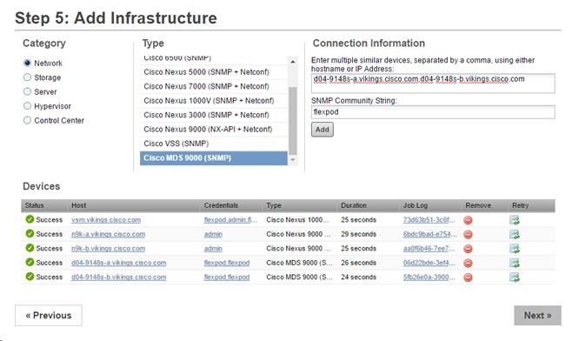The height and width of the screenshot is (341, 572).
Task: Retry discovery for d04-9148s-b device
Action: click(x=515, y=277)
